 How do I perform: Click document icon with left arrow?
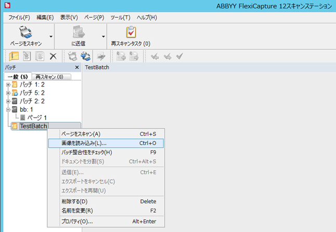[121, 56]
